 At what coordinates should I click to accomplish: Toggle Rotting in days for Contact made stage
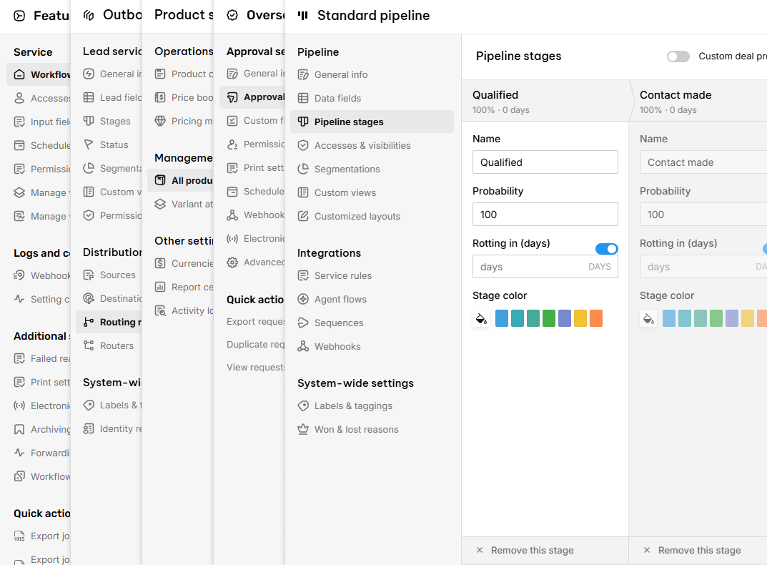click(764, 249)
